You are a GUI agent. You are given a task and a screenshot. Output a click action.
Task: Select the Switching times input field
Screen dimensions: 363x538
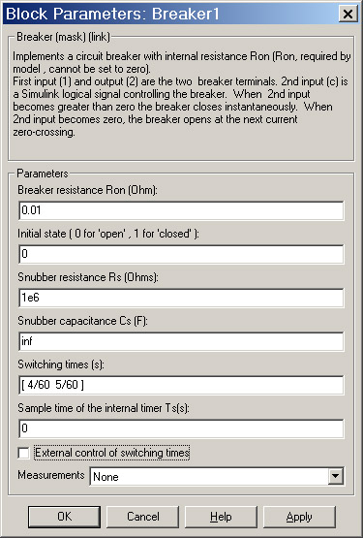(181, 385)
